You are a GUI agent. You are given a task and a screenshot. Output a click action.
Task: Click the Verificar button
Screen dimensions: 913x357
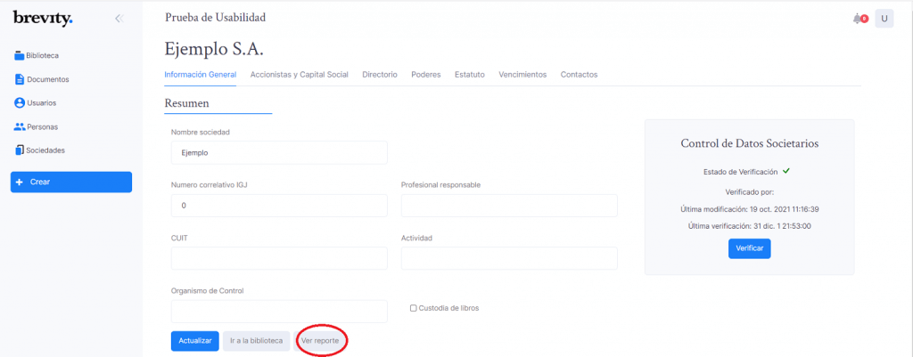point(749,248)
